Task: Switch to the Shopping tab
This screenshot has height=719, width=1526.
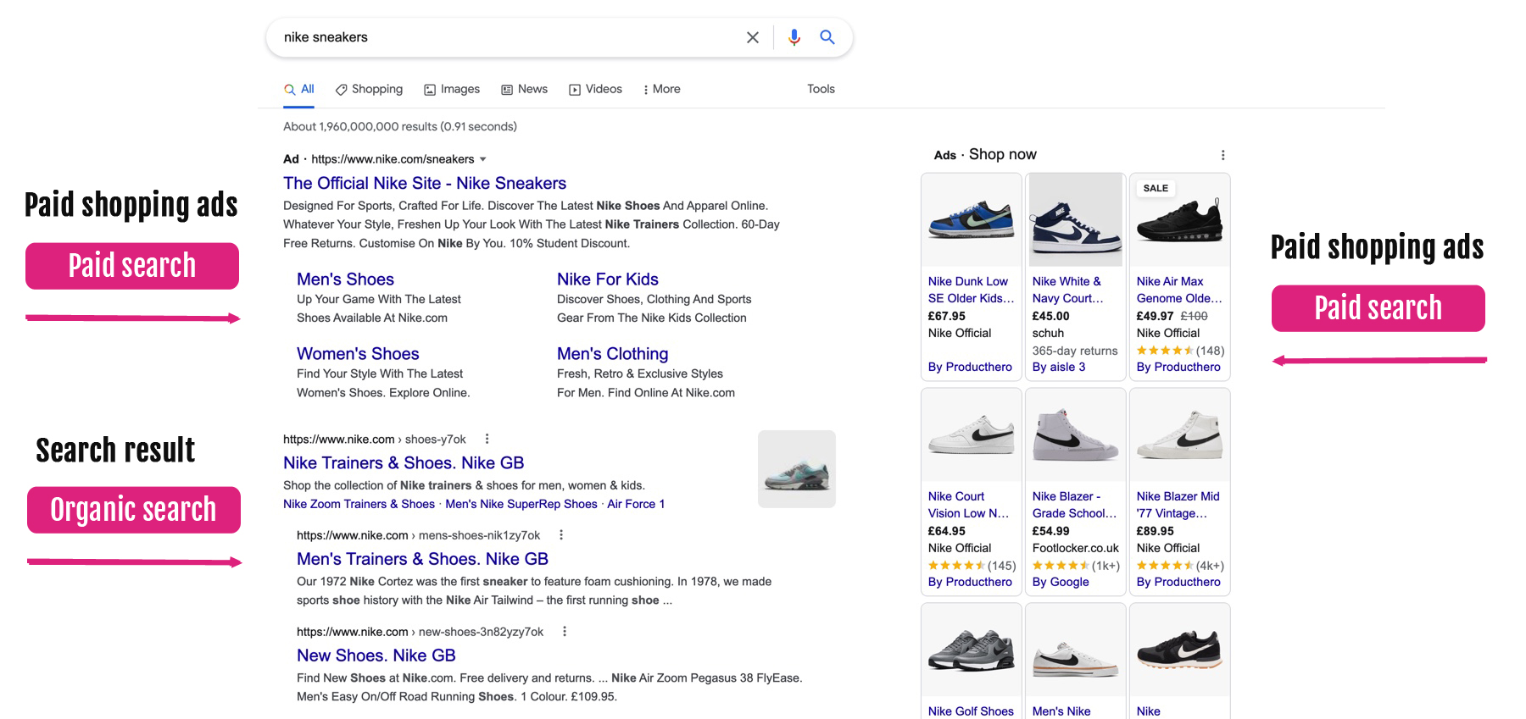Action: point(369,89)
